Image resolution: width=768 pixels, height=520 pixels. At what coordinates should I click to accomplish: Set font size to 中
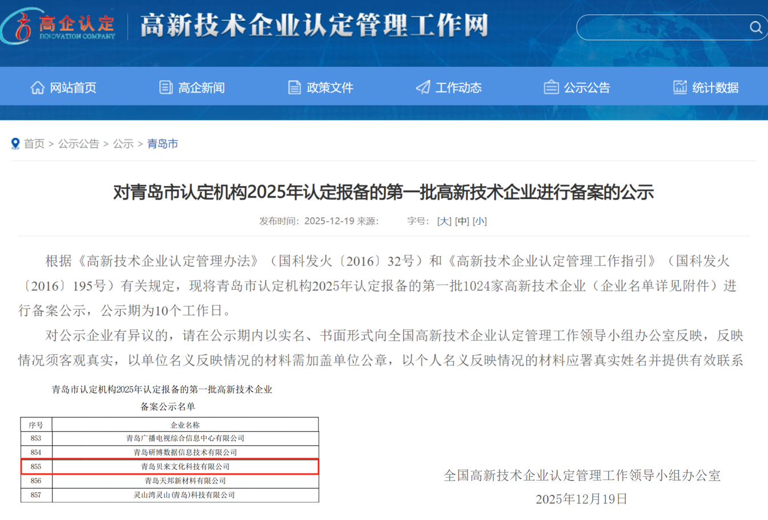tap(462, 221)
